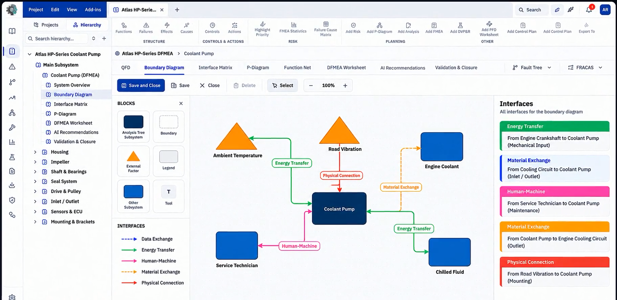Pick the Analysis Tree Subsystem block
Screen dimensions: 617x300
tap(133, 127)
